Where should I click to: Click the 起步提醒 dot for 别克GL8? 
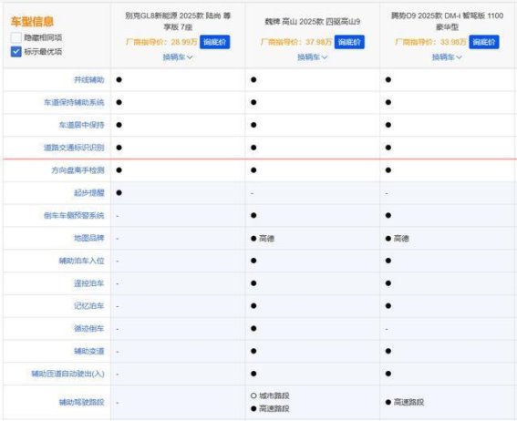tap(119, 192)
